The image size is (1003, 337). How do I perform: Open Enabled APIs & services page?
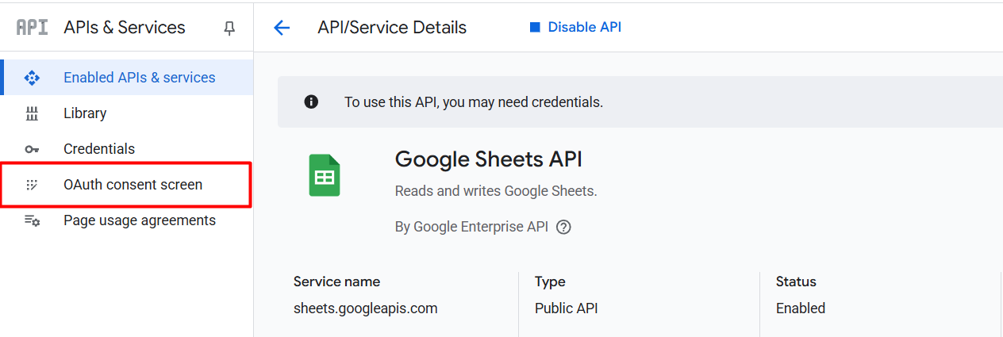127,78
